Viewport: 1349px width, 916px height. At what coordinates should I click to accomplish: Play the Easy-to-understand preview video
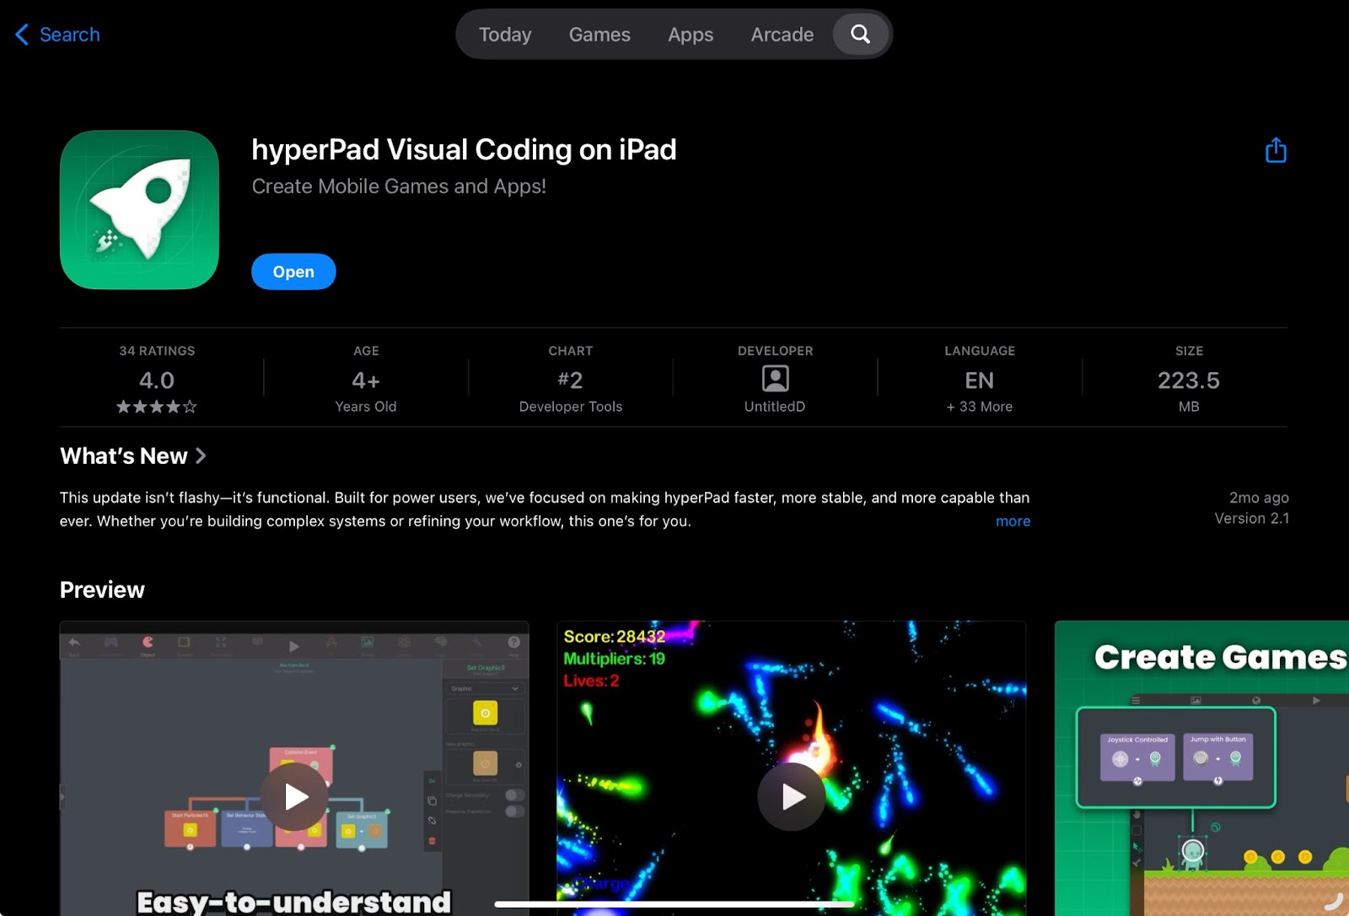coord(294,796)
